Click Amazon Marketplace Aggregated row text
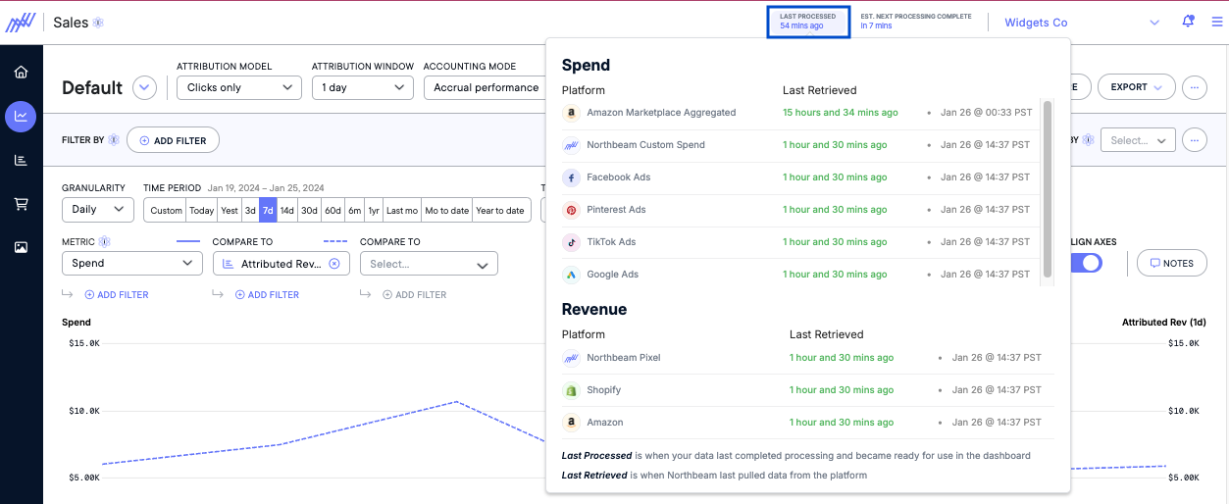Image resolution: width=1229 pixels, height=504 pixels. pos(661,113)
